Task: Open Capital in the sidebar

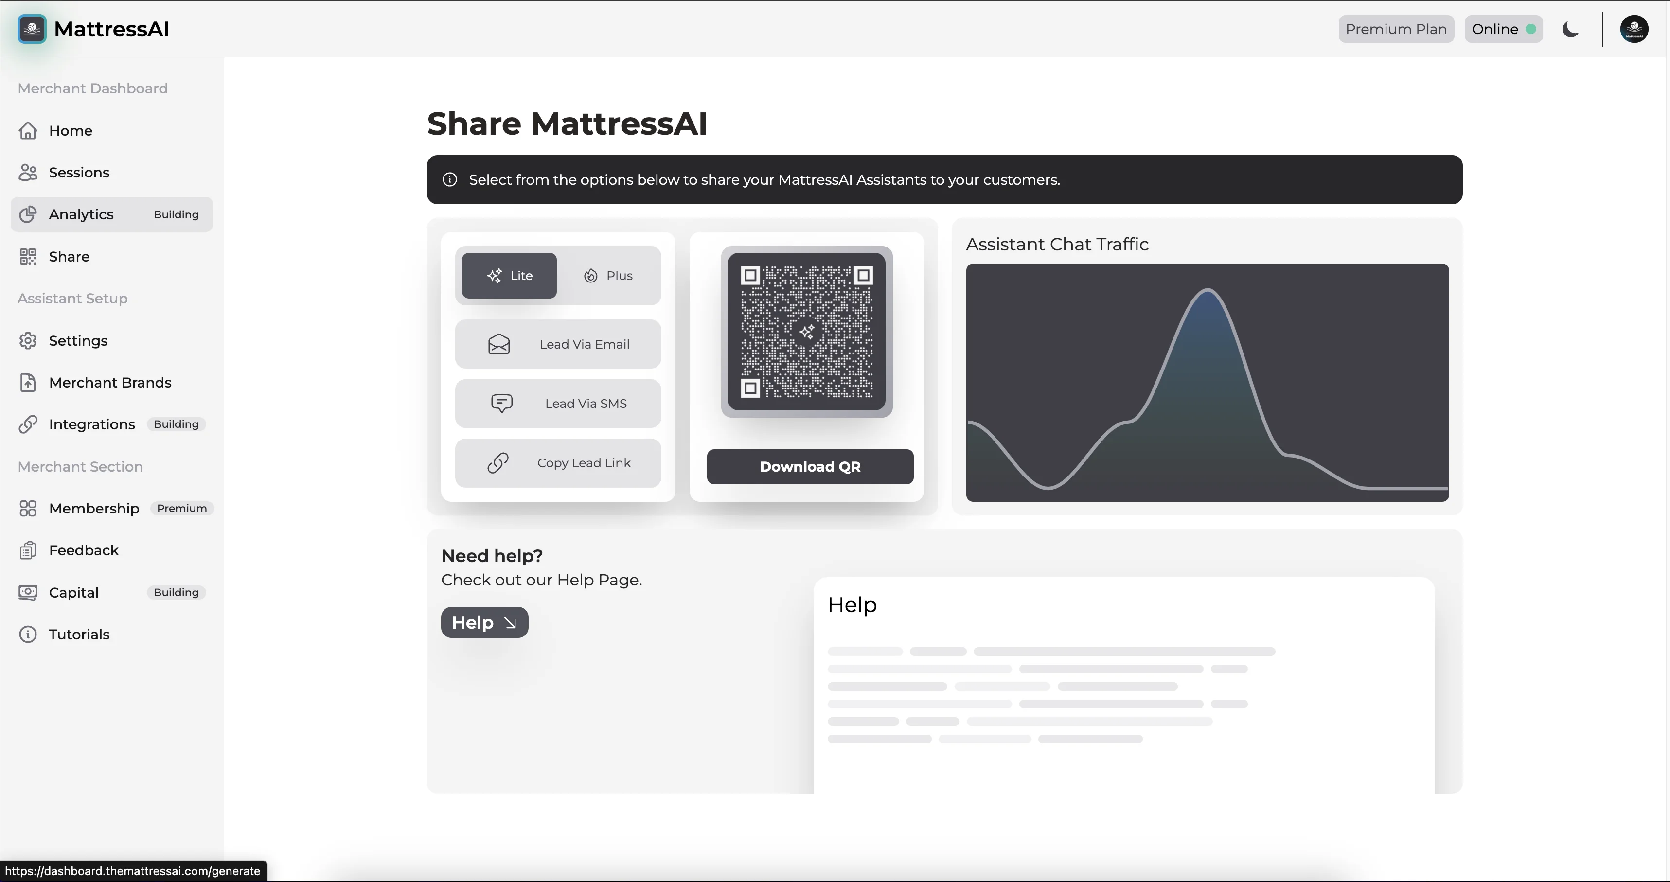Action: (111, 593)
